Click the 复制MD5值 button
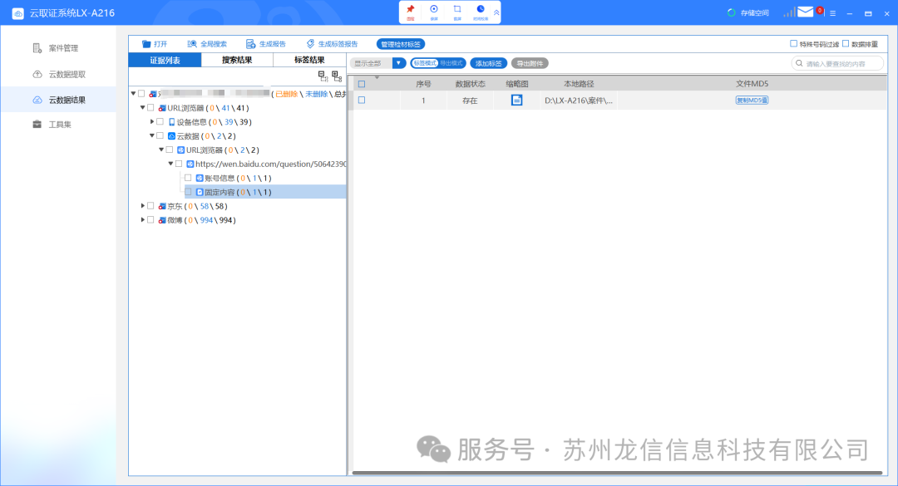Screen dimensions: 898x486 click(752, 101)
